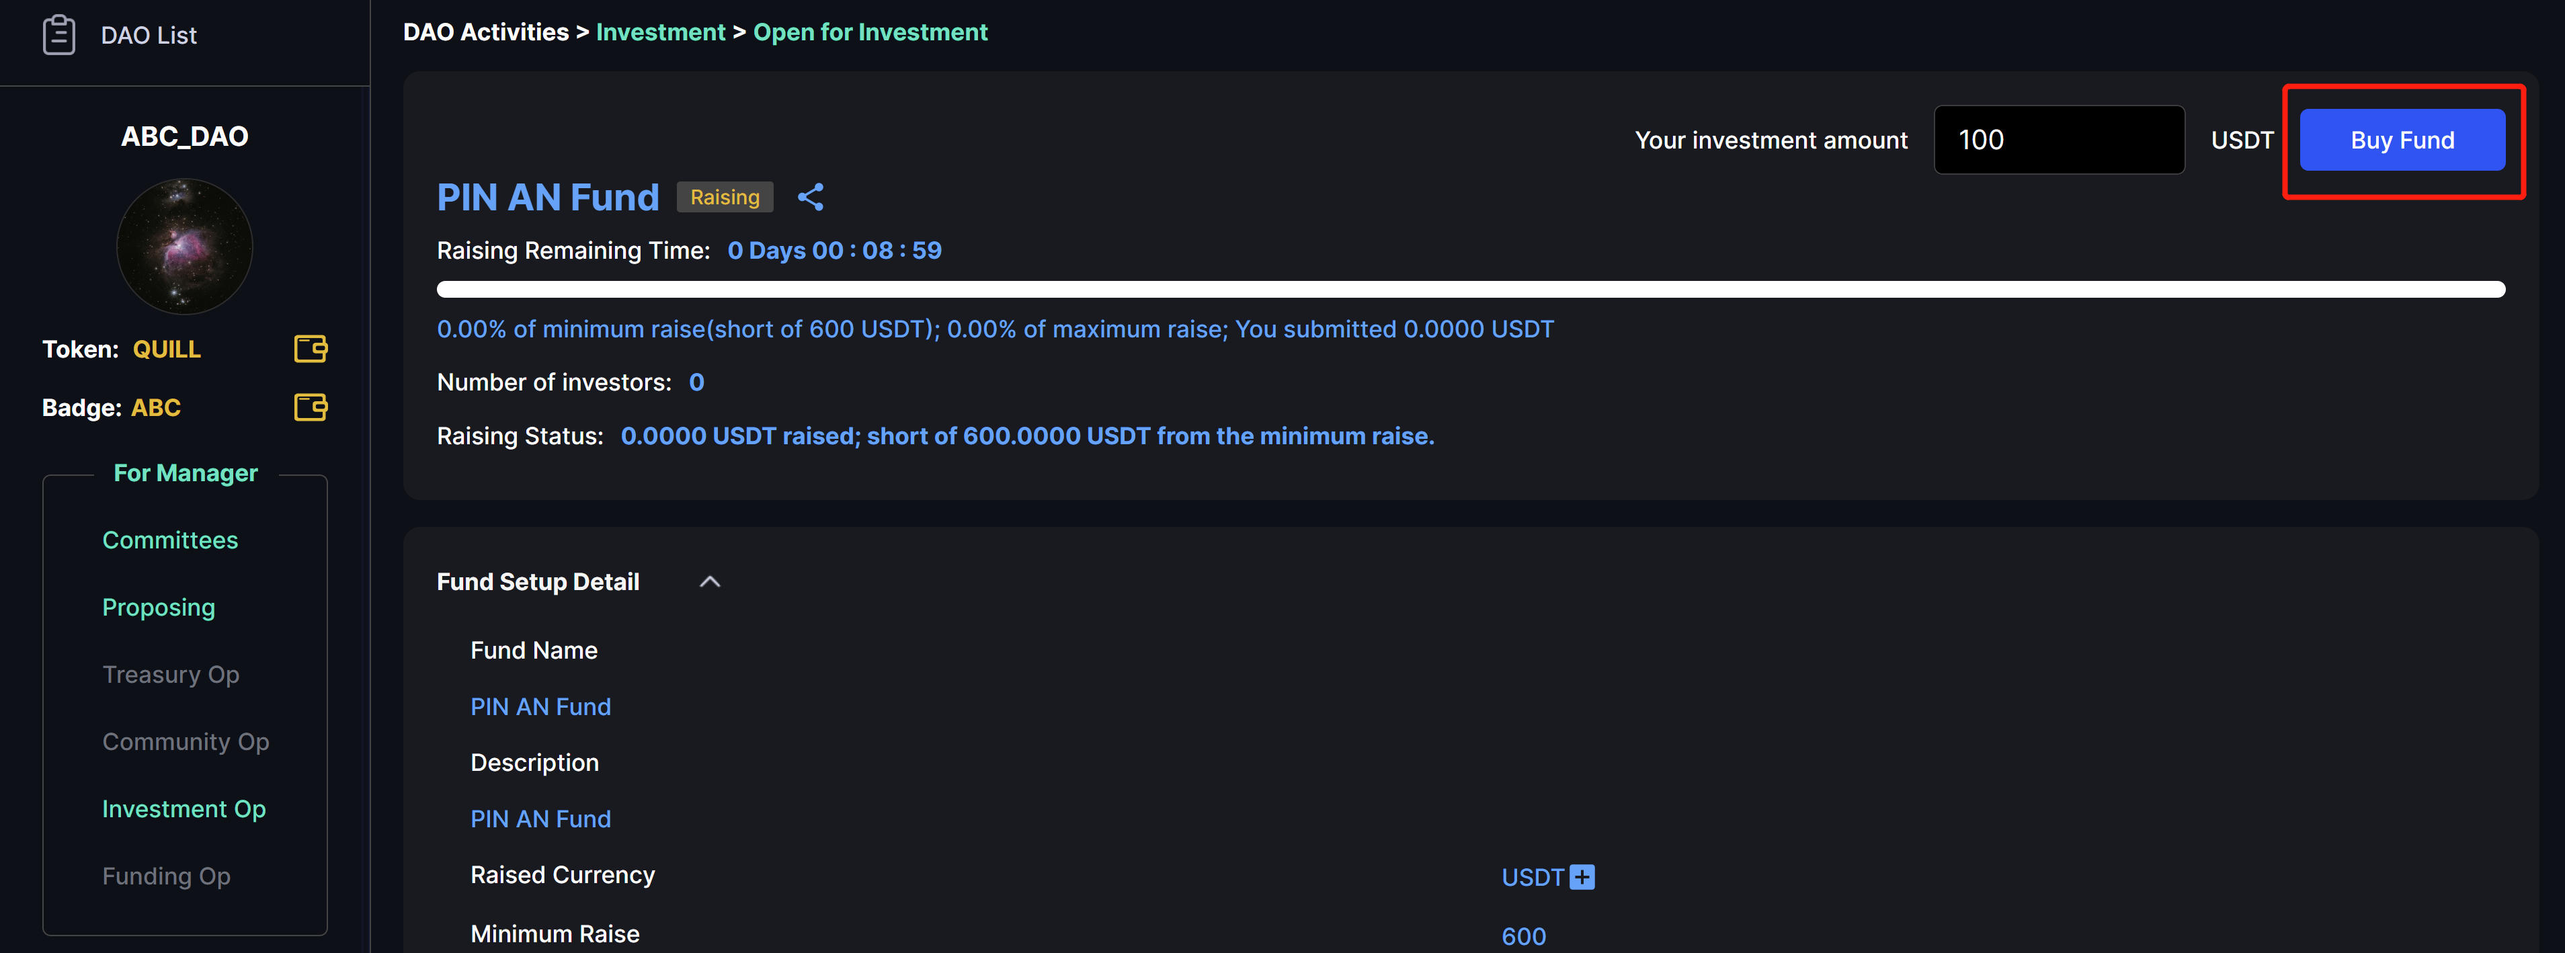This screenshot has height=953, width=2565.
Task: Open Funding Op in sidebar
Action: 166,876
